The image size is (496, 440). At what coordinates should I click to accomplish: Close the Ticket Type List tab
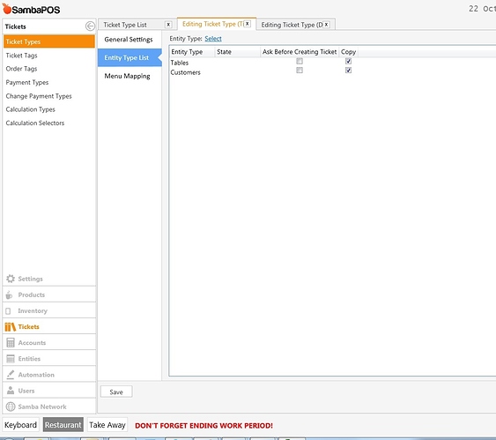point(168,25)
